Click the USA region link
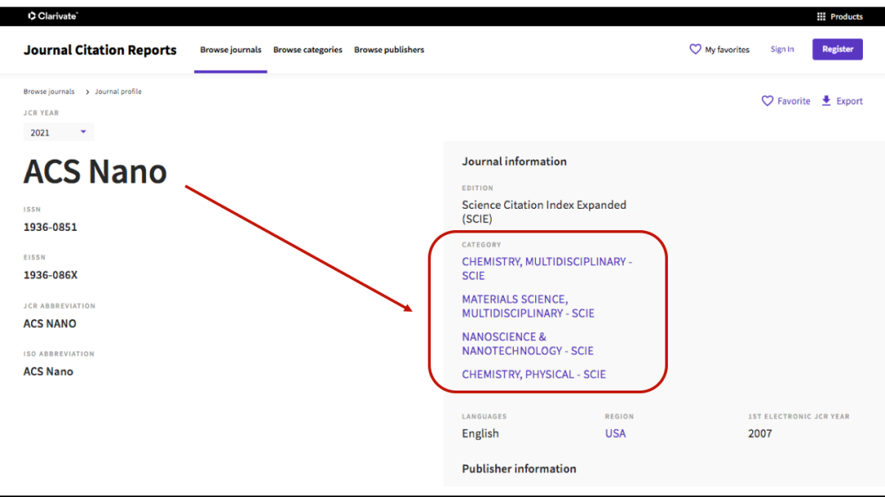The image size is (885, 497). (615, 433)
